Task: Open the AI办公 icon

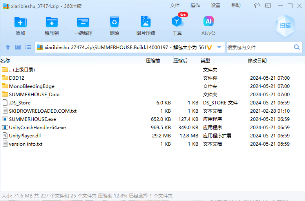Action: coord(208,21)
